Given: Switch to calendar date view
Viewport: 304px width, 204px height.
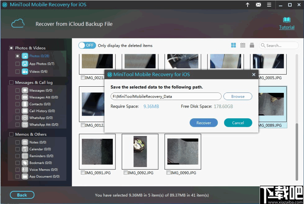Looking at the screenshot, I should (x=243, y=45).
